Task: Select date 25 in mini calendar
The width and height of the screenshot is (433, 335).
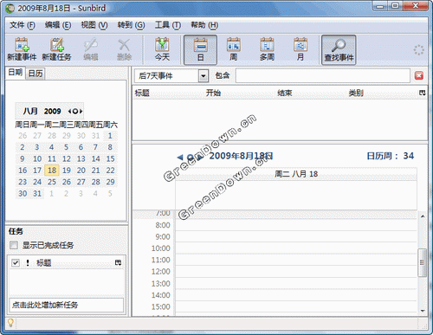Action: pos(52,182)
